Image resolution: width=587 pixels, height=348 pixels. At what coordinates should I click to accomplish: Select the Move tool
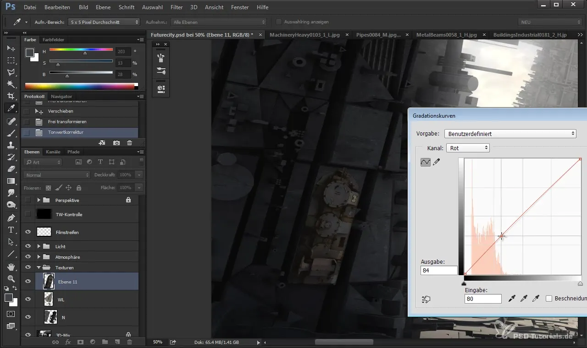coord(11,48)
